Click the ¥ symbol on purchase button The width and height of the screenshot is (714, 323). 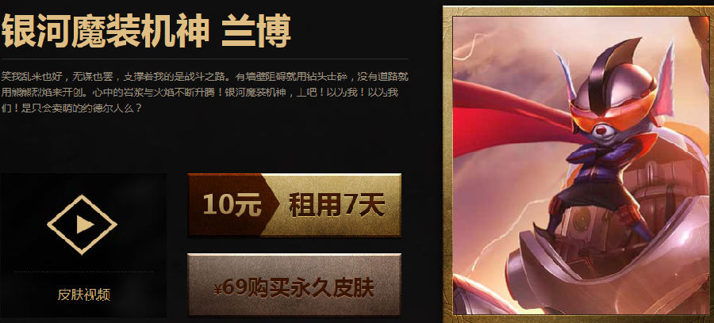point(217,290)
